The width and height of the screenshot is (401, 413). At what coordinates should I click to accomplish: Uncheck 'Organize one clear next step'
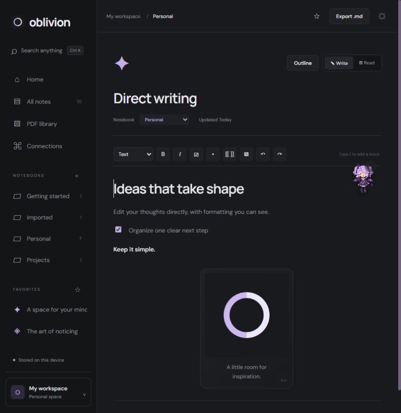[x=118, y=230]
